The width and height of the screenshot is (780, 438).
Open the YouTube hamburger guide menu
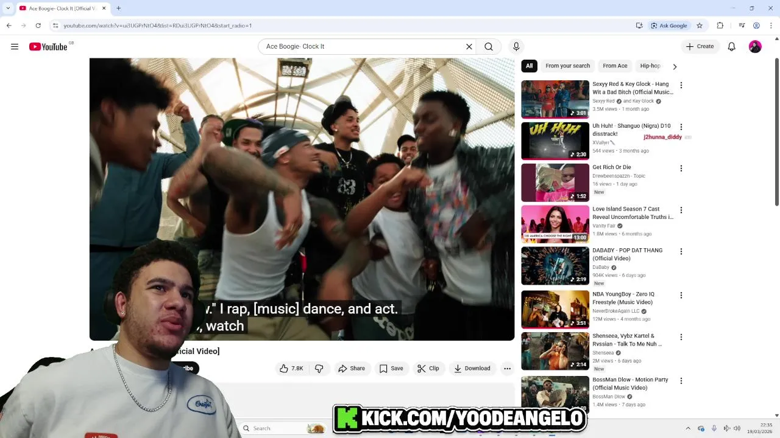(x=15, y=46)
